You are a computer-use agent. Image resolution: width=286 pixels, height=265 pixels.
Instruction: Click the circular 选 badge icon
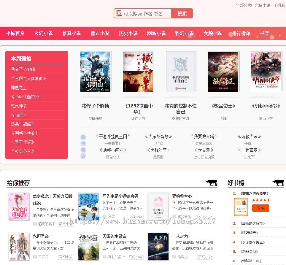[x=83, y=156]
